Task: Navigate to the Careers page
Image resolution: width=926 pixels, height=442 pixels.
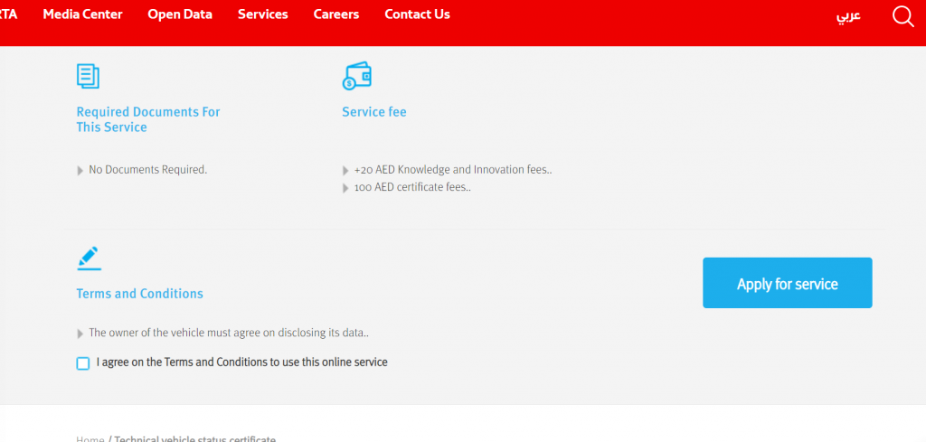Action: point(335,14)
